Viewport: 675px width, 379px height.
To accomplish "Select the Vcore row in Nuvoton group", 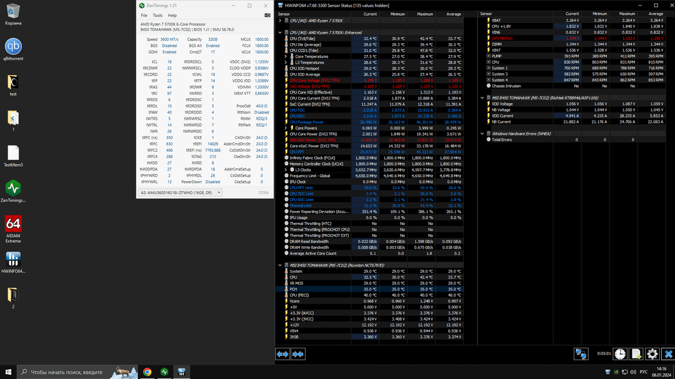I will click(369, 301).
